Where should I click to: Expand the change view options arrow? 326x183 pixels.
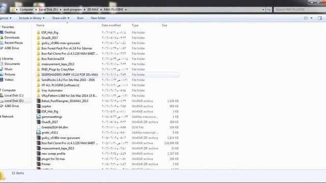[x=311, y=18]
